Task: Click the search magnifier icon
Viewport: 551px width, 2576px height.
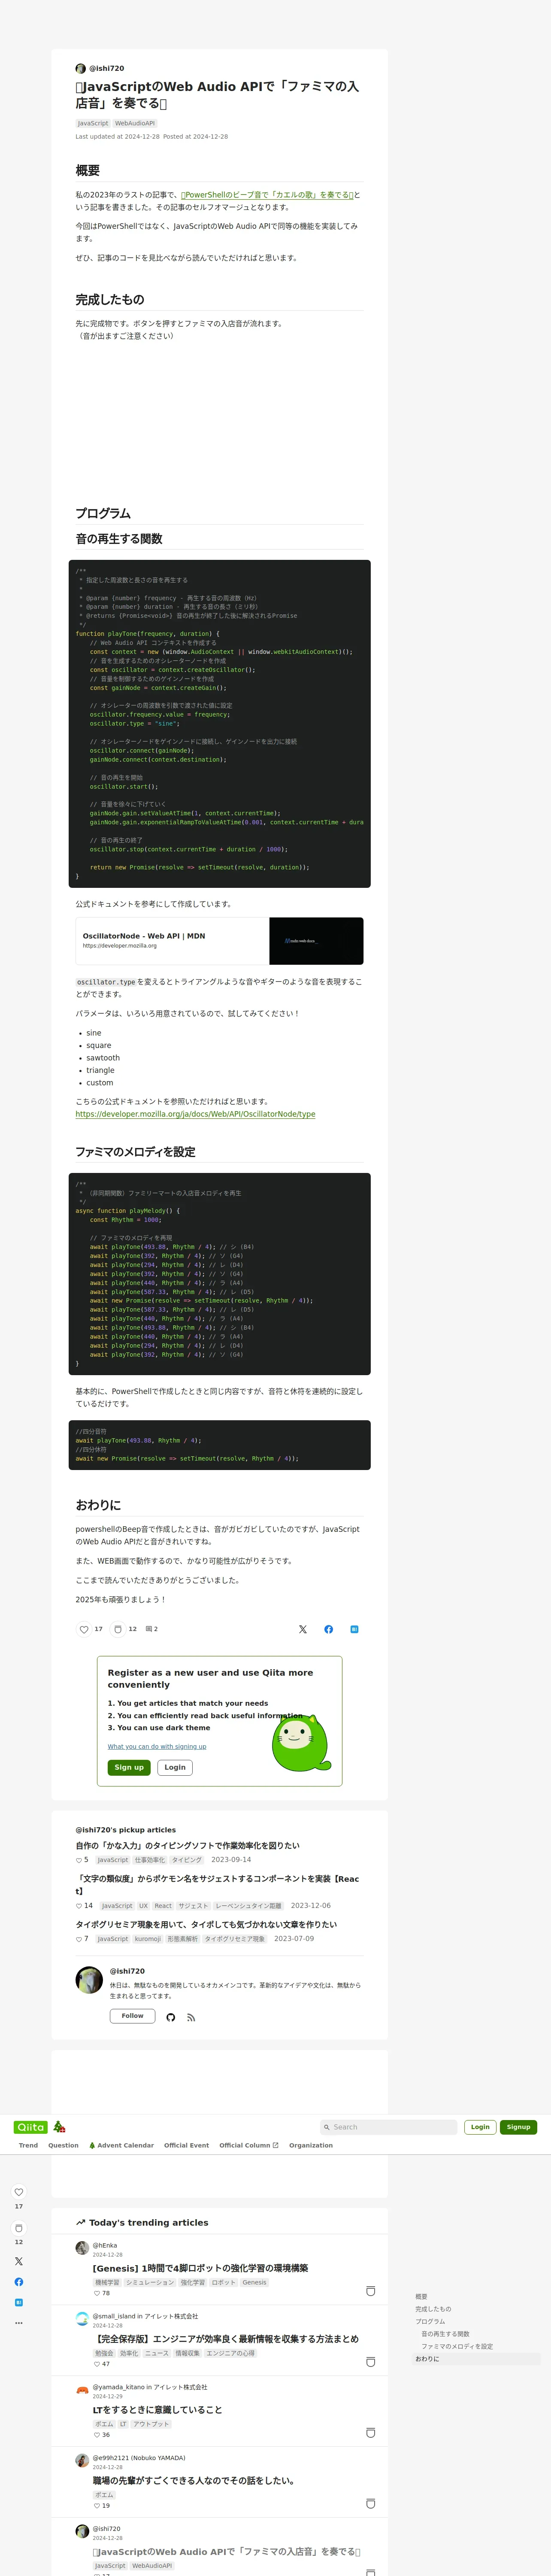Action: point(327,2127)
